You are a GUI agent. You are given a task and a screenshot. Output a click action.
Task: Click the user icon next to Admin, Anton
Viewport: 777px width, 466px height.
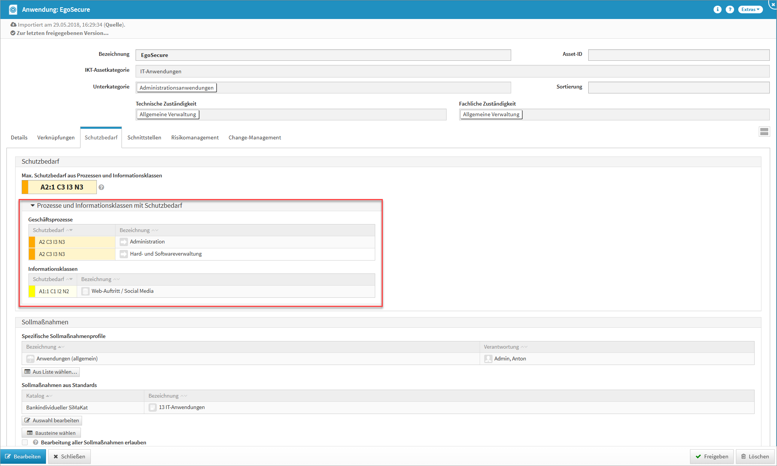(x=488, y=359)
